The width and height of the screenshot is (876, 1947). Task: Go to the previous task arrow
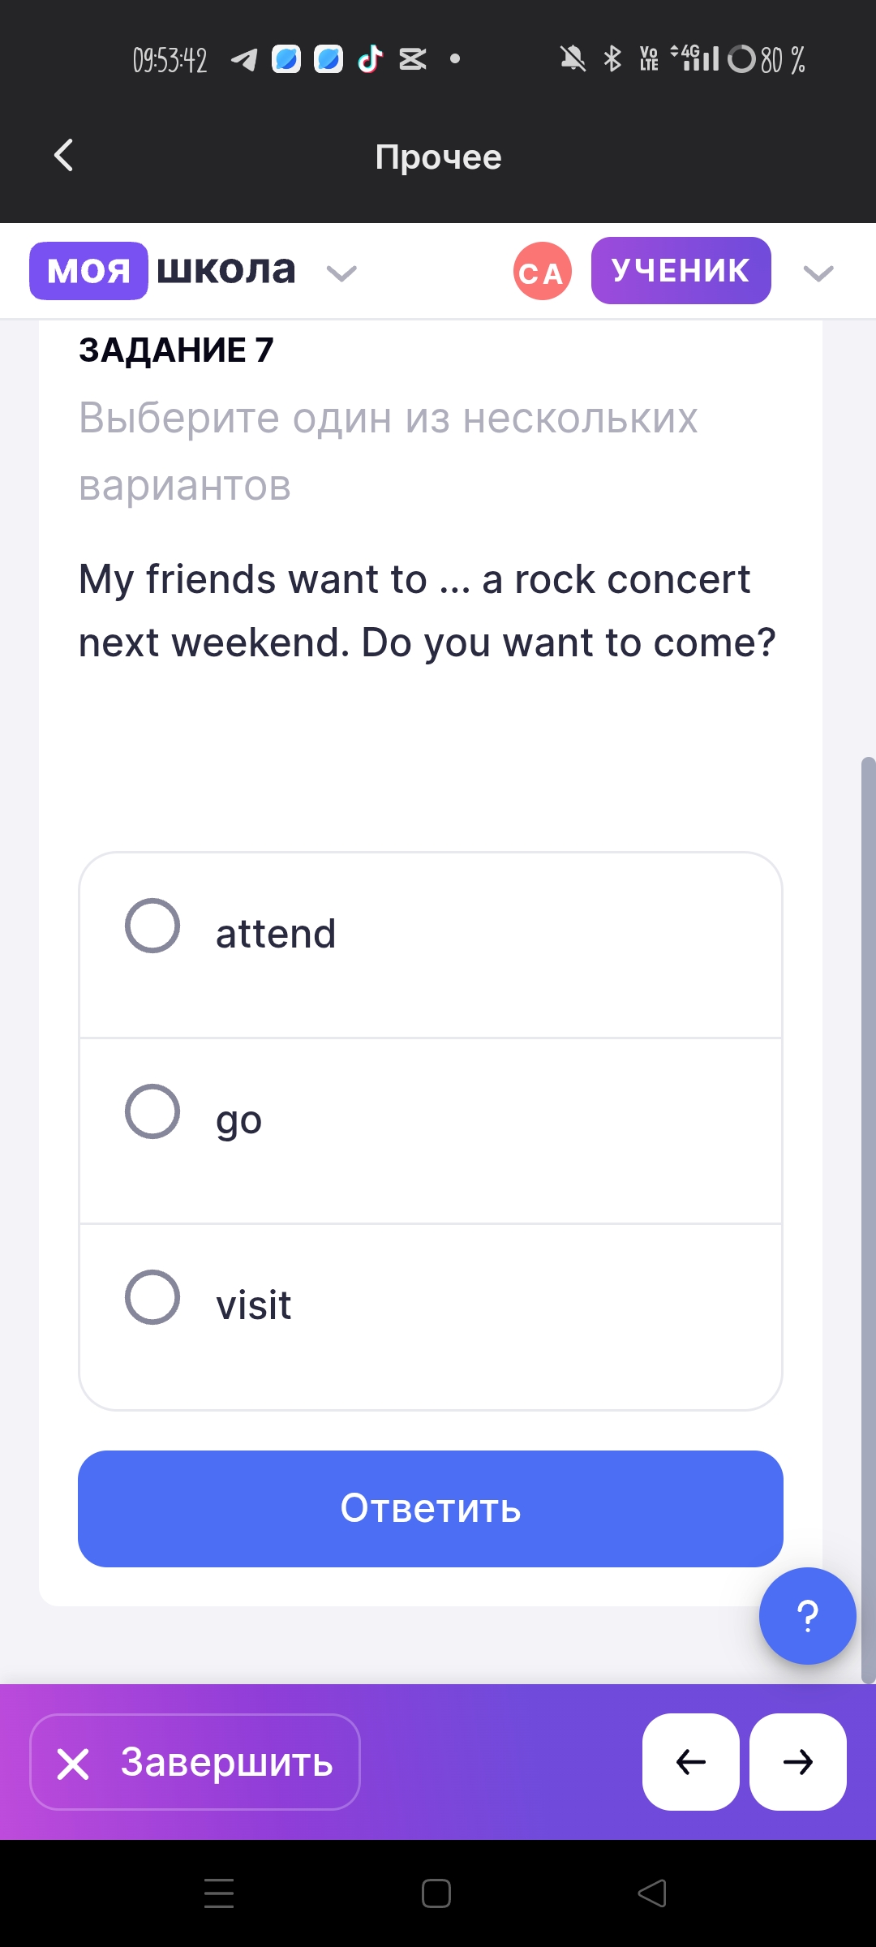click(x=691, y=1762)
